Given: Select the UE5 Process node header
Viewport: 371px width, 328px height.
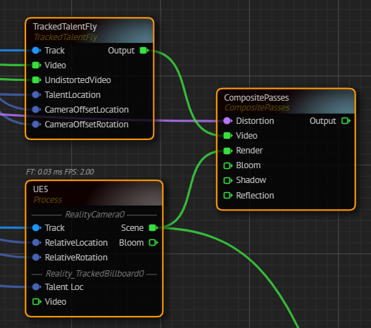Looking at the screenshot, I should point(94,194).
